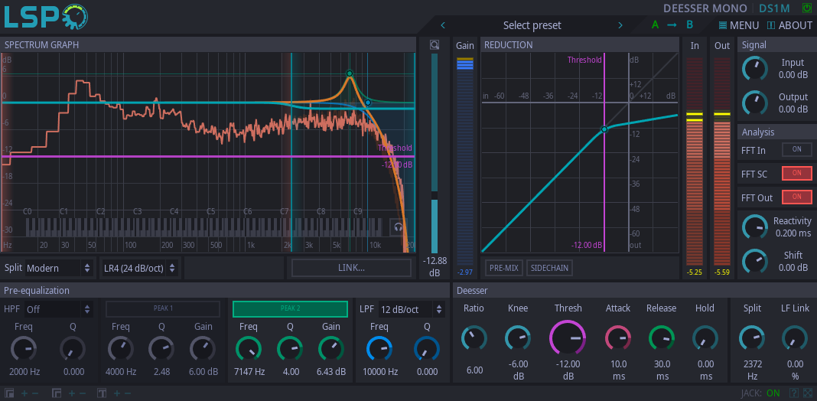The image size is (817, 401).
Task: Open Split mode dropdown showing Modern
Action: pyautogui.click(x=60, y=268)
